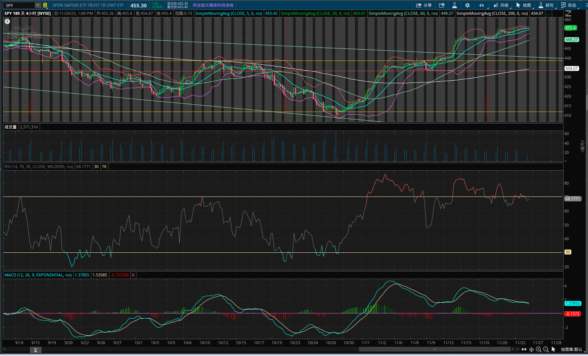Click the SPY symbol input field
588x356 pixels.
tap(19, 5)
